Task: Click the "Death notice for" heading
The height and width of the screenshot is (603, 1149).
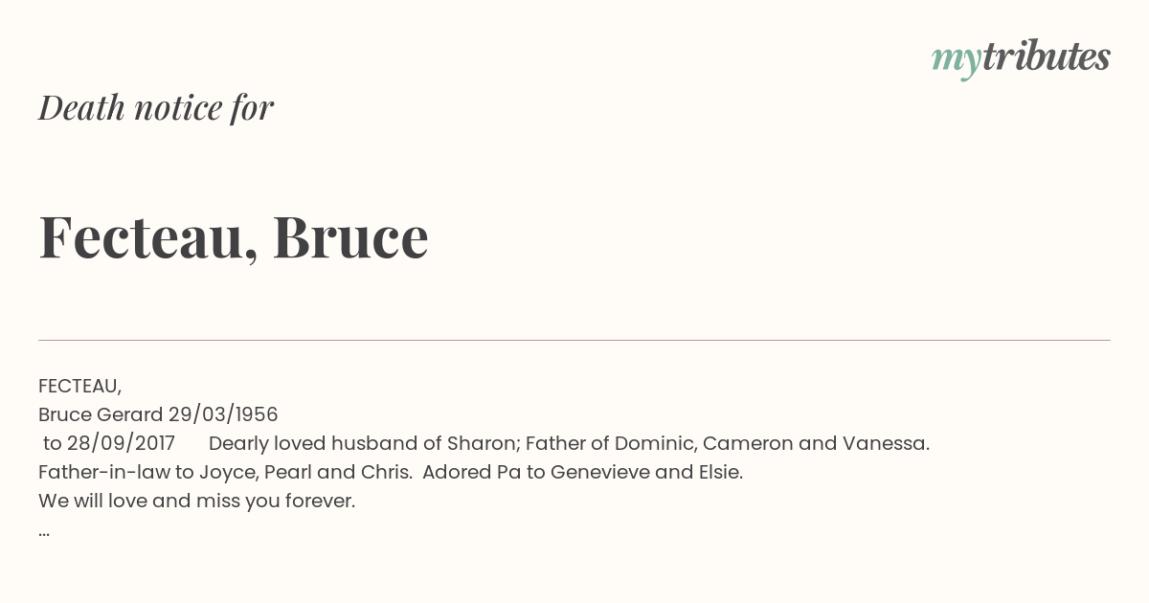Action: pyautogui.click(x=156, y=108)
